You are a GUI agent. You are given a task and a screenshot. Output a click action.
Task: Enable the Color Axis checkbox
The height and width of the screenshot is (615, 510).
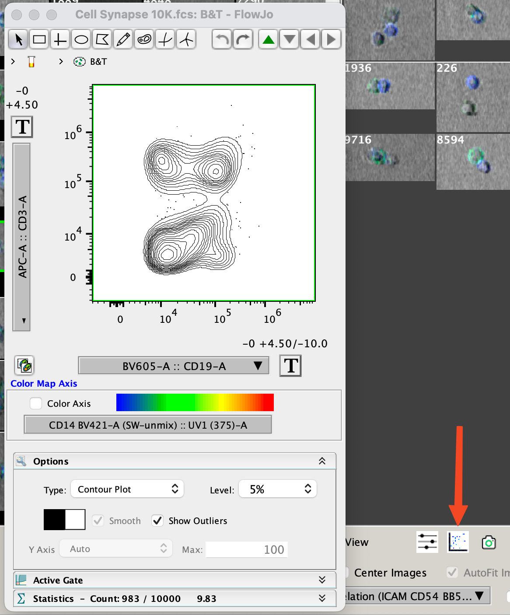(36, 403)
